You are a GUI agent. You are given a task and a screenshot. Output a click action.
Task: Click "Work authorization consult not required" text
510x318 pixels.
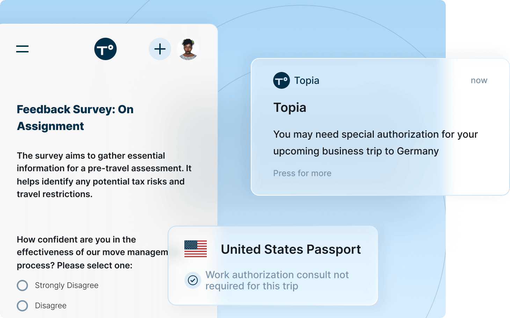coord(277,280)
